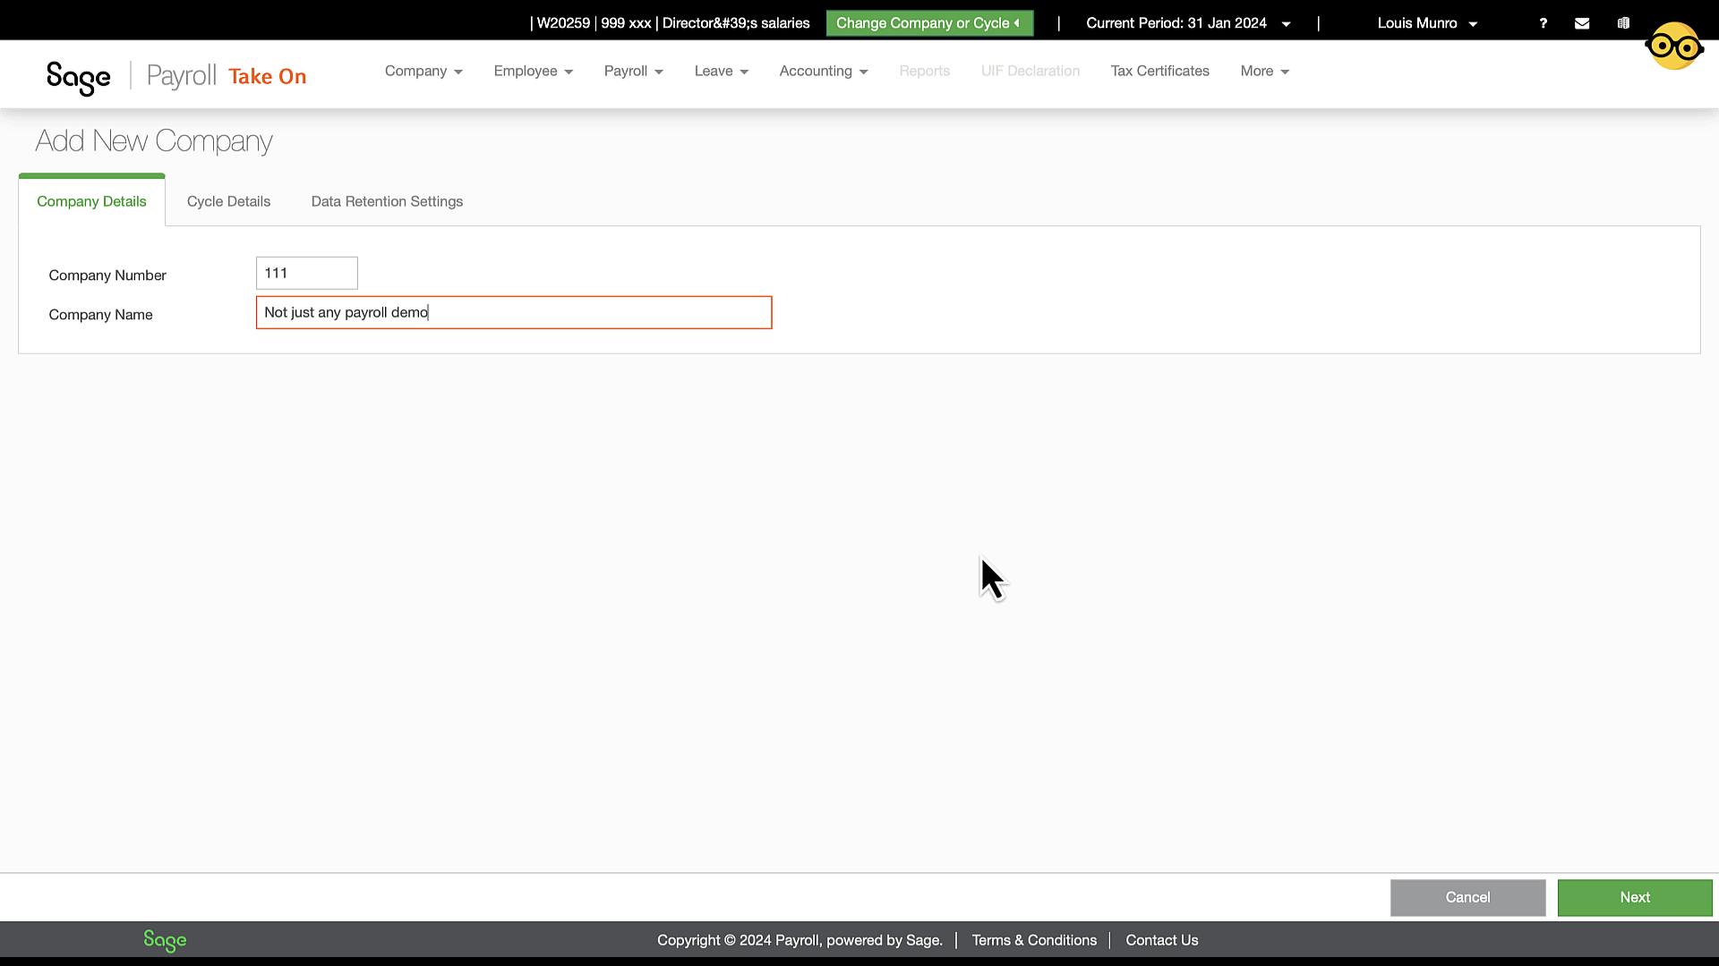Click the green Sage logo in footer

point(165,940)
